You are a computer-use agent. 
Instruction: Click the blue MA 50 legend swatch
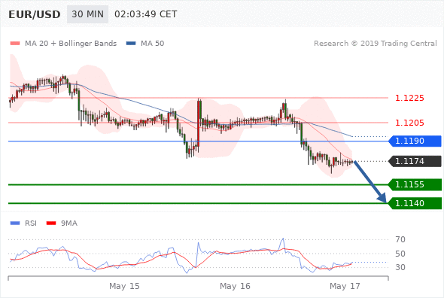131,44
